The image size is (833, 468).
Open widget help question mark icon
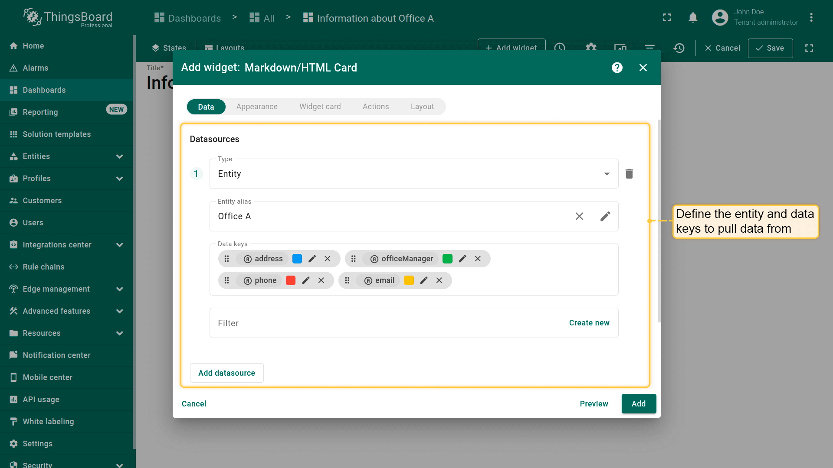click(617, 68)
